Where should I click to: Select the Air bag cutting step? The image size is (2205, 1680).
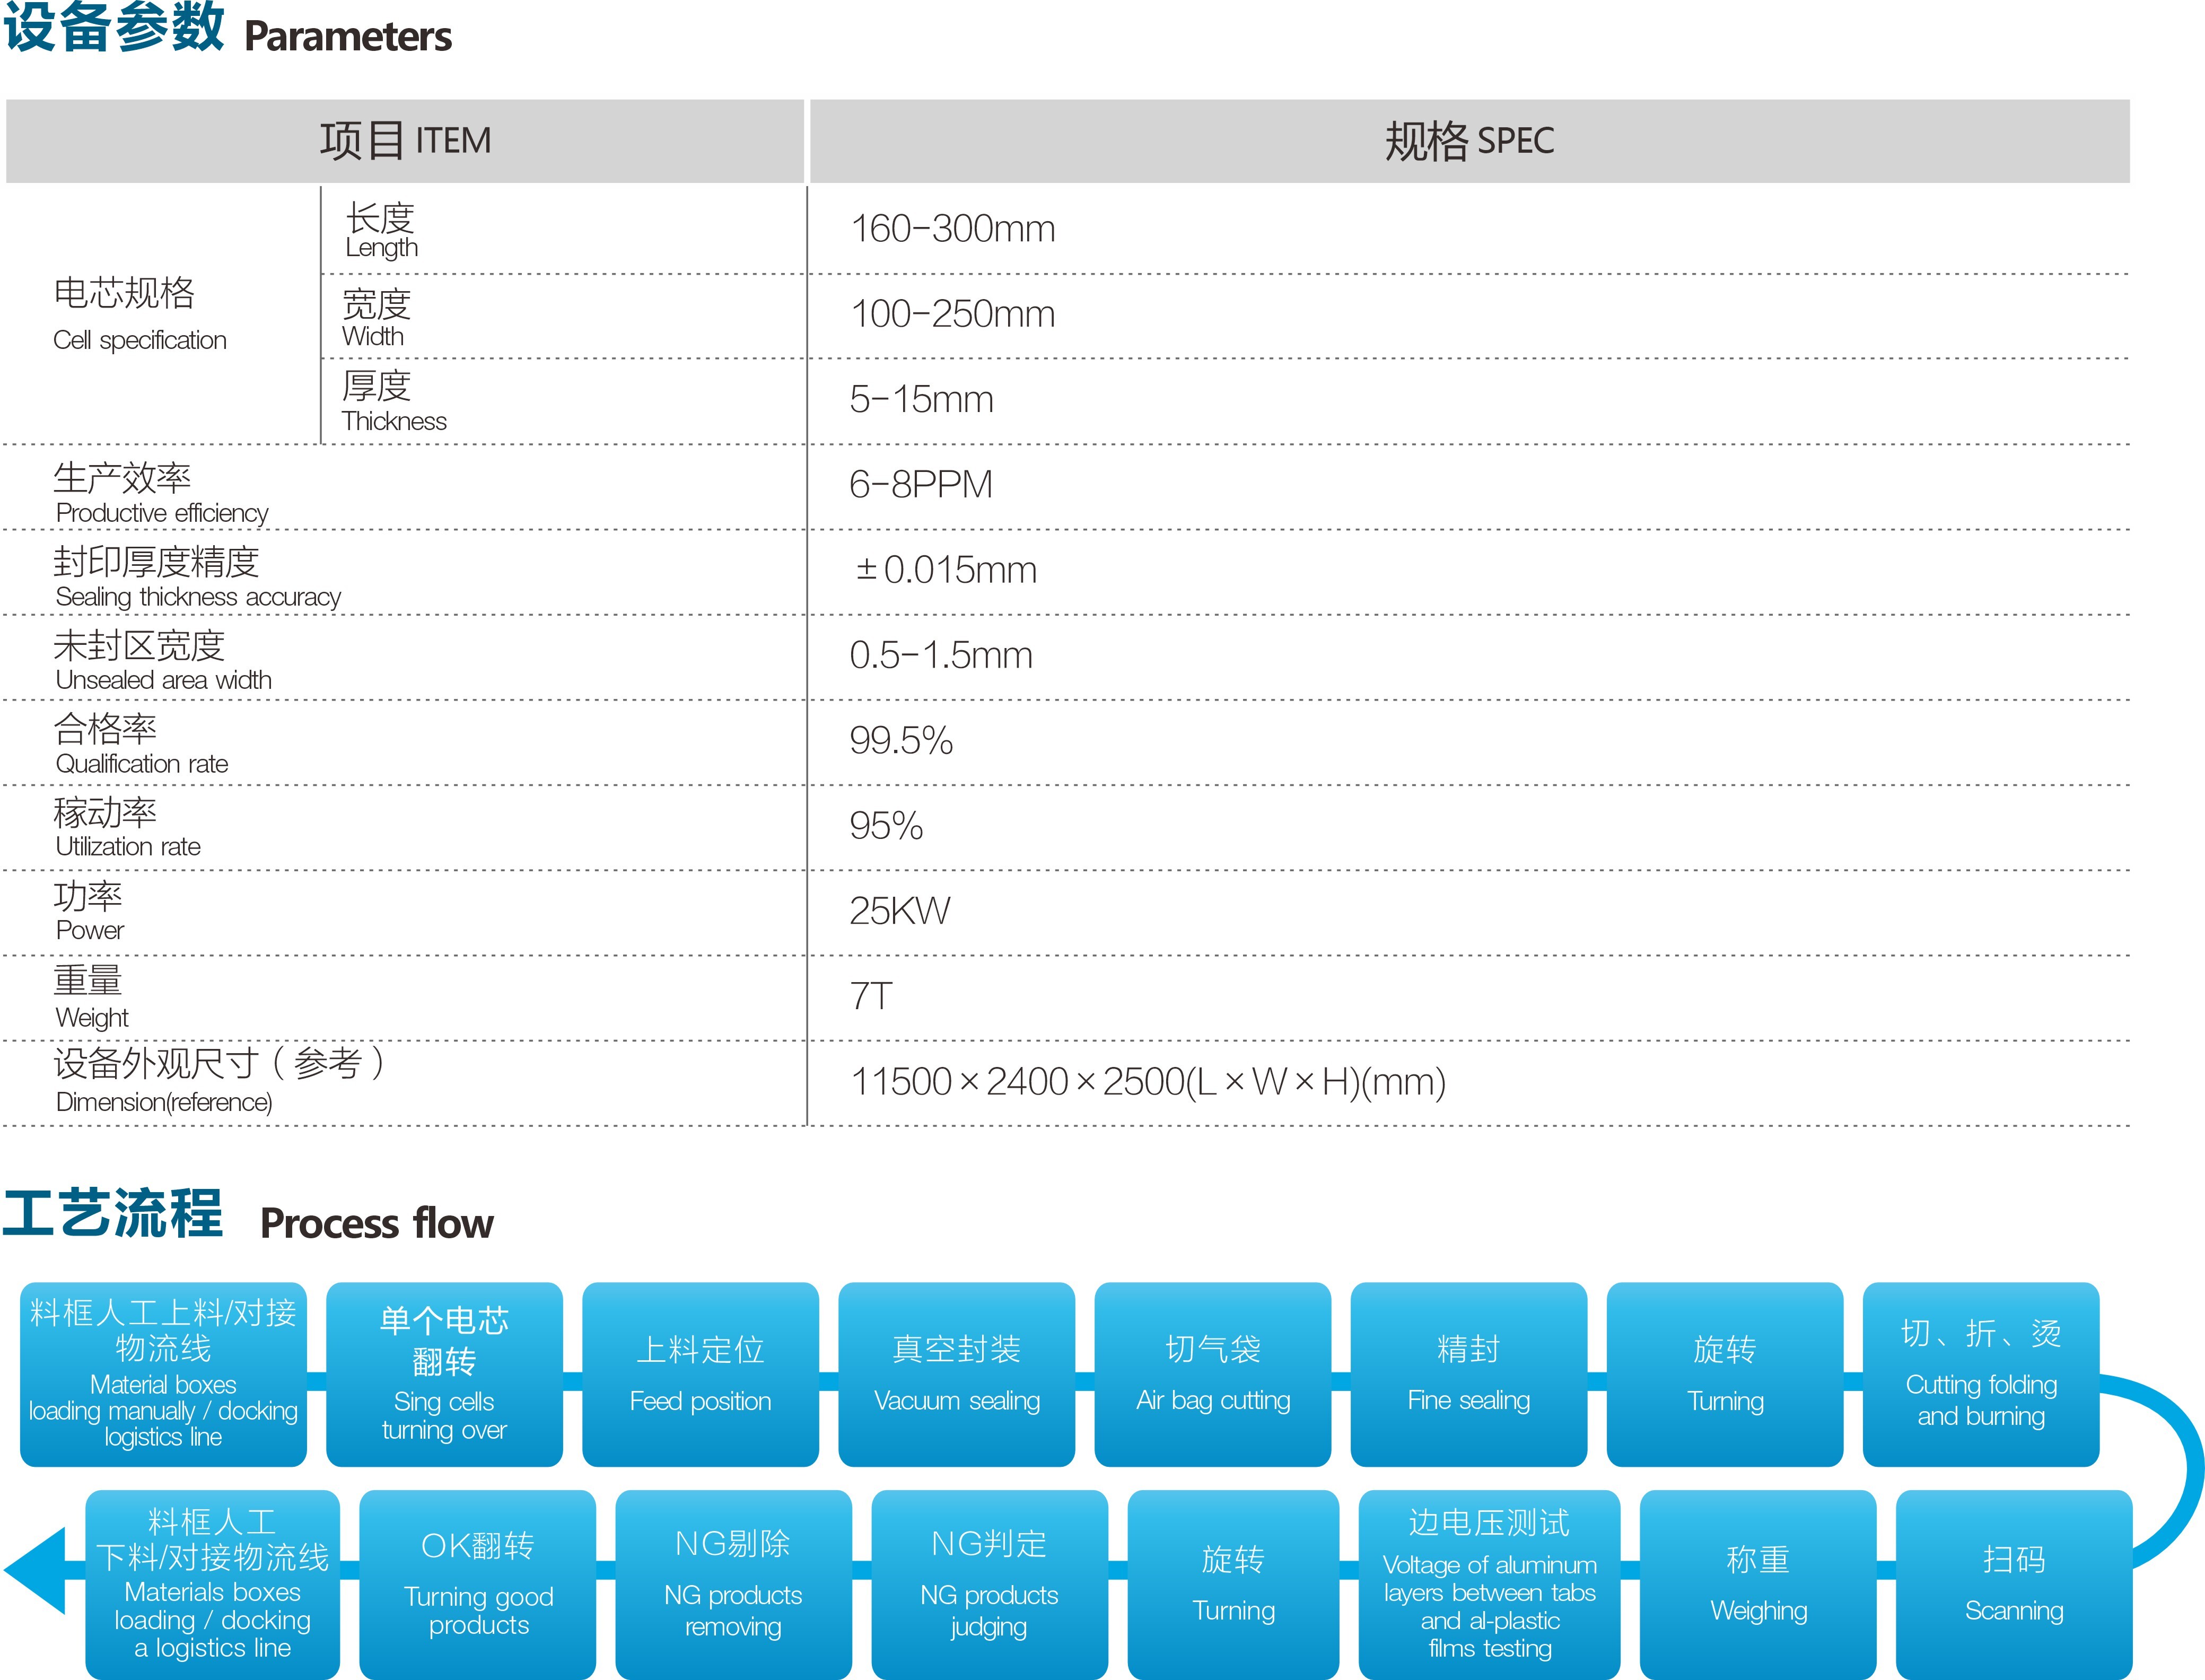click(1212, 1374)
